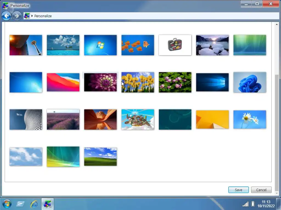Pick the silver studded building wallpaper
Screen dimensions: 281x210
click(26, 119)
